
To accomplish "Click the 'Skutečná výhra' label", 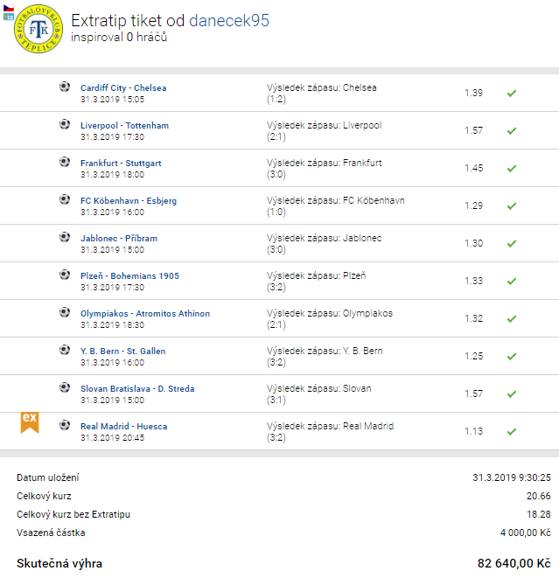I will (59, 563).
